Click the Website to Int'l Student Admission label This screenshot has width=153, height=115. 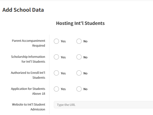[29, 107]
